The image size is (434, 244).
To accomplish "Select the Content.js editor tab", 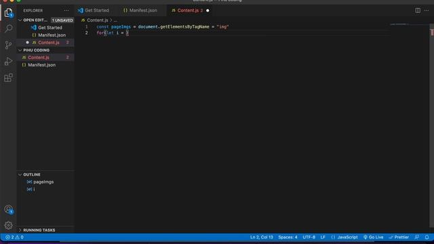I will click(x=189, y=11).
